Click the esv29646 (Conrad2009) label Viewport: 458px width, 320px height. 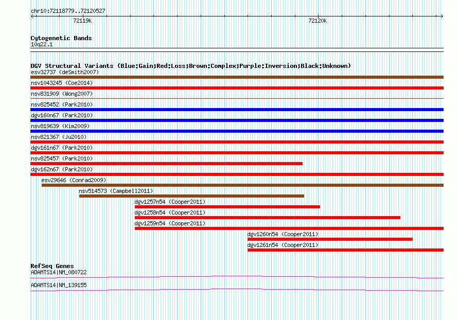click(x=74, y=180)
